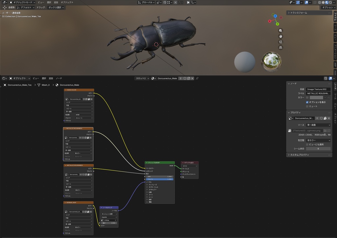Image resolution: width=337 pixels, height=238 pixels.
Task: Open node editor type icon dropdown
Action: tap(4, 78)
